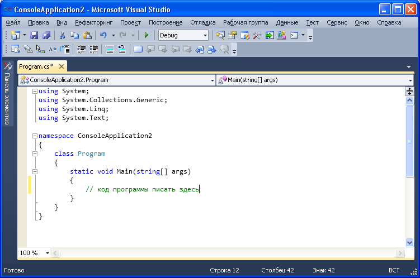420x278 pixels.
Task: Open the Правка menu
Action: tap(38, 22)
